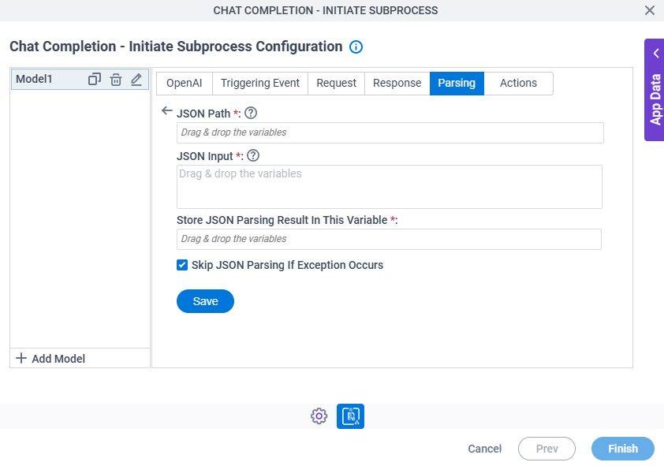The height and width of the screenshot is (466, 664).
Task: Show help for JSON Path field
Action: [x=251, y=113]
